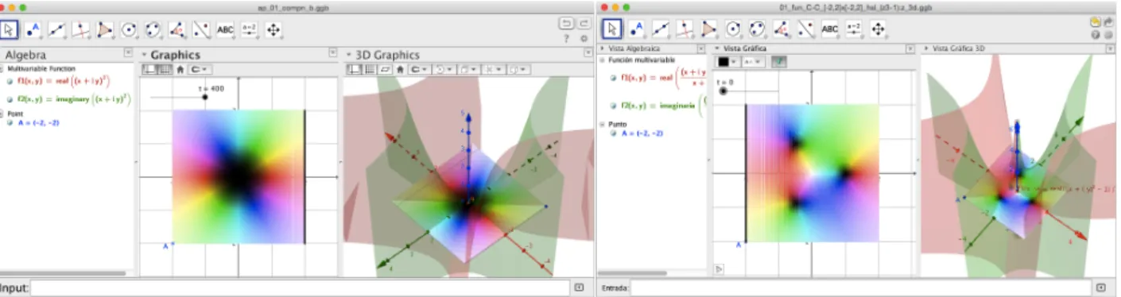Select the Move arrow tool in right window
1121x297 pixels.
coord(611,29)
